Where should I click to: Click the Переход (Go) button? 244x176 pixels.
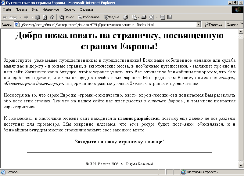coord(213,24)
